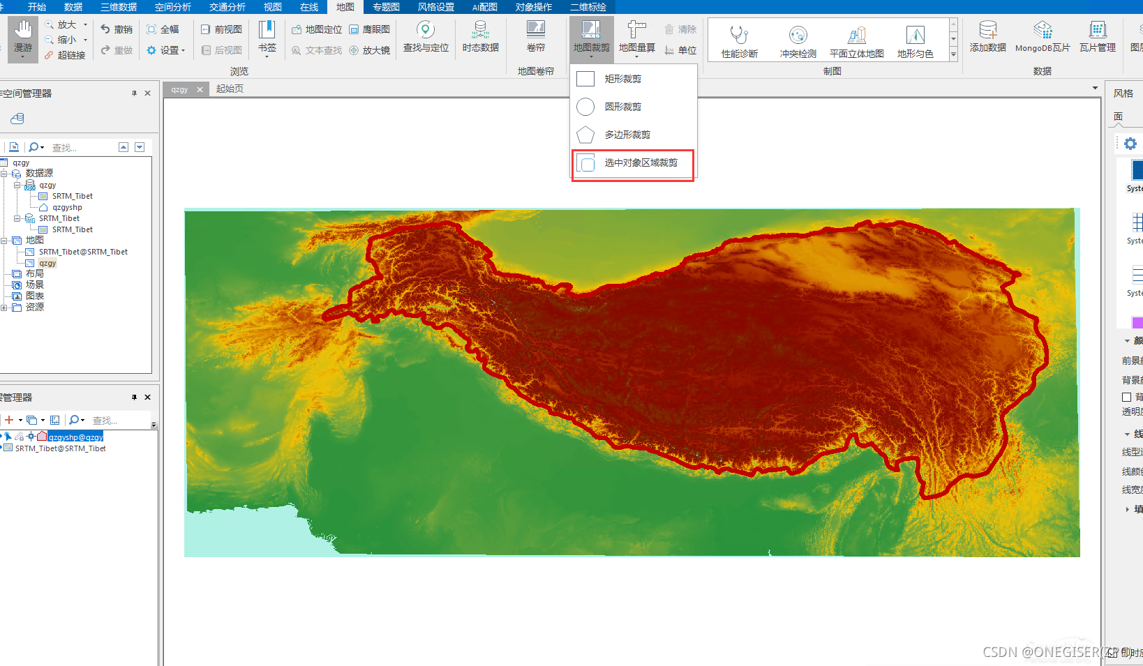1143x666 pixels.
Task: Click 添加数据 add data icon
Action: tap(987, 37)
